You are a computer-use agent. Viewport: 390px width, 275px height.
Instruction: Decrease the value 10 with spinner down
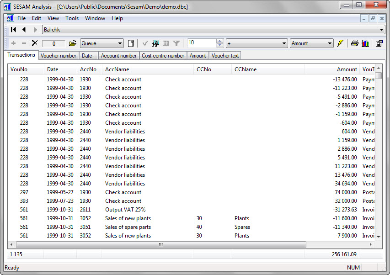(219, 45)
